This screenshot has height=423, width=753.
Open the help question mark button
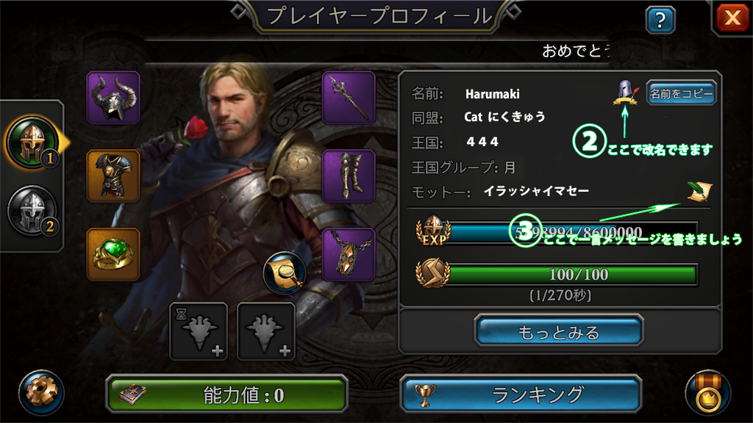(660, 20)
